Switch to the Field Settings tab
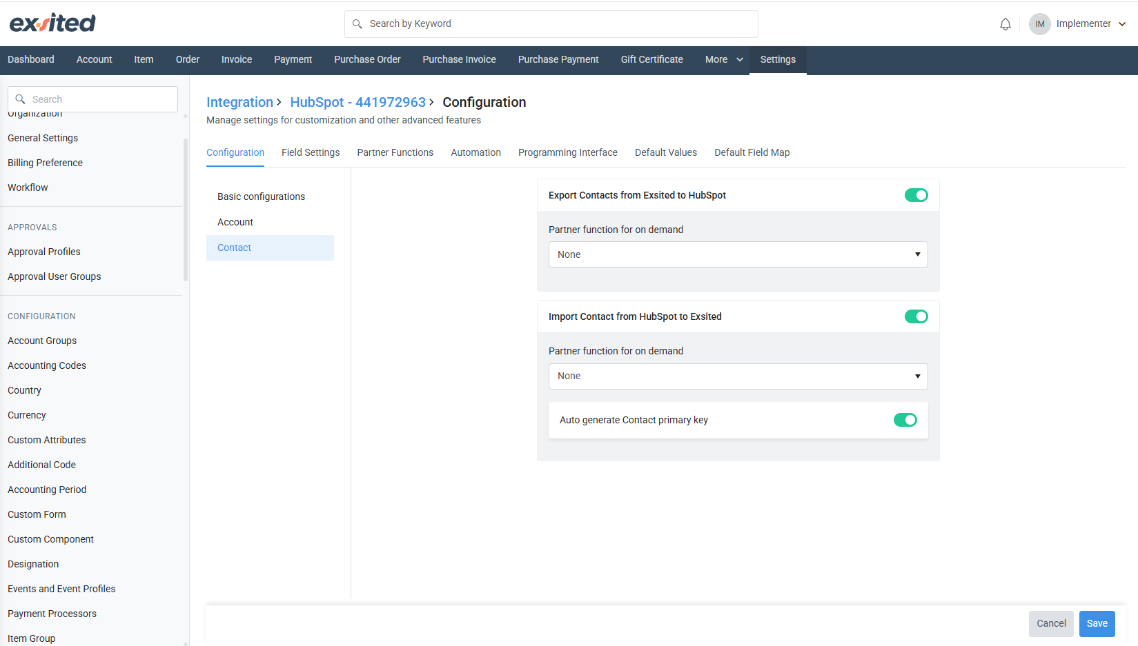The height and width of the screenshot is (646, 1138). 311,152
